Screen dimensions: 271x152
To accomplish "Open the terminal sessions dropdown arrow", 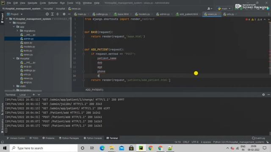I will tap(39, 95).
